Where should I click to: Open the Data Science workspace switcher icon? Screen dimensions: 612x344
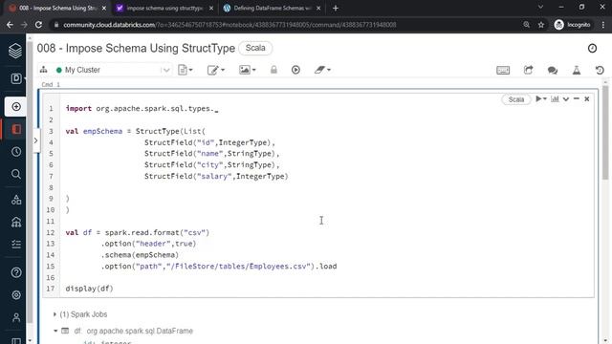coord(16,78)
